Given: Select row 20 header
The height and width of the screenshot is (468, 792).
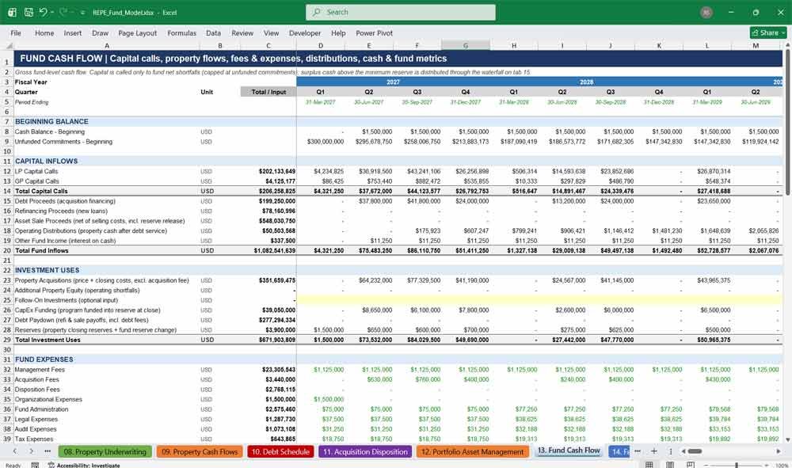Looking at the screenshot, I should click(7, 250).
